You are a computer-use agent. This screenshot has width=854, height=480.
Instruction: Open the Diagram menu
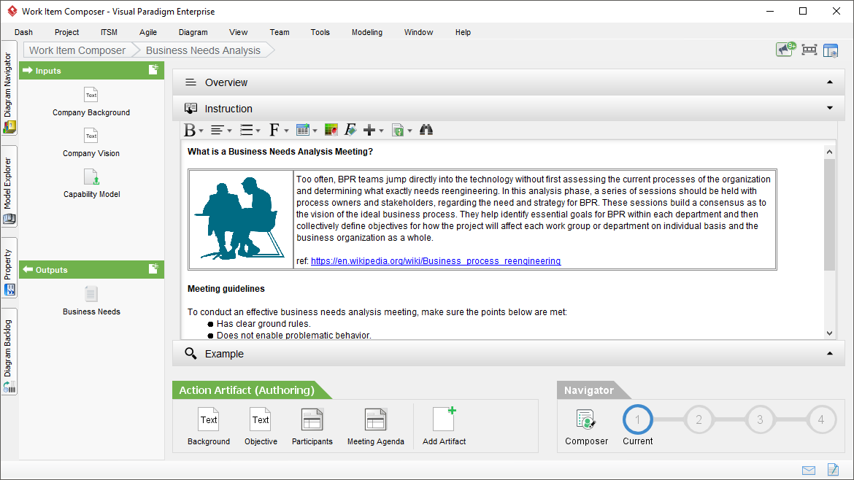[x=193, y=32]
